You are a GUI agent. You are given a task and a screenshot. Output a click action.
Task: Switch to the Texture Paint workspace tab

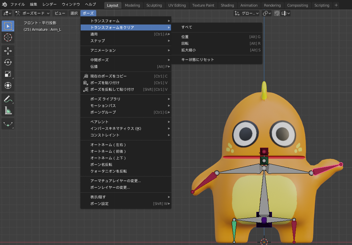coord(203,5)
